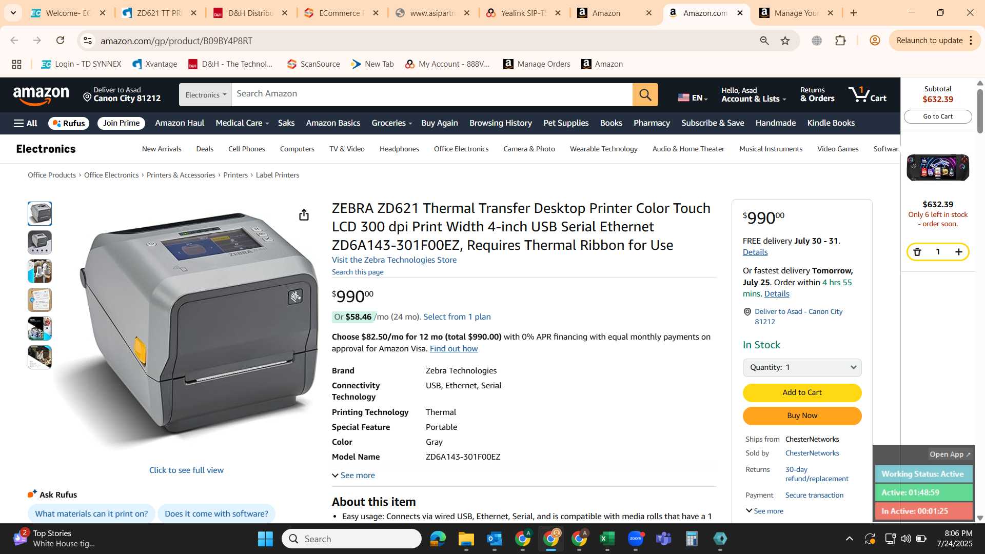The height and width of the screenshot is (554, 985).
Task: Reload the page
Action: click(61, 41)
